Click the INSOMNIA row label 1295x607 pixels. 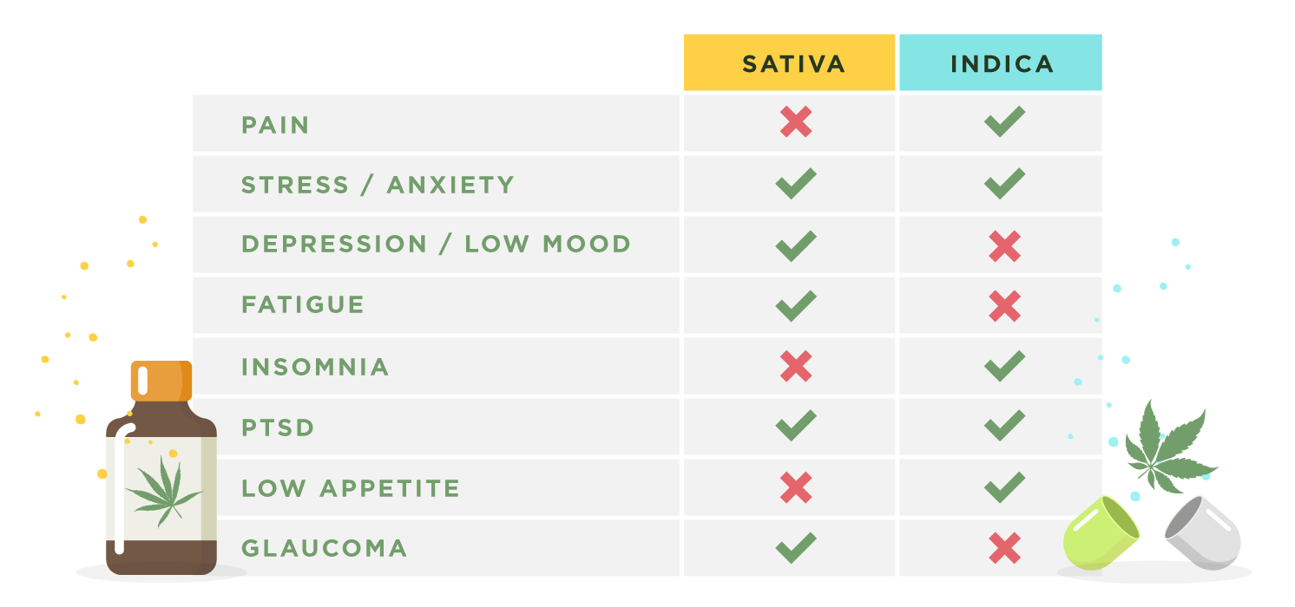coord(315,367)
